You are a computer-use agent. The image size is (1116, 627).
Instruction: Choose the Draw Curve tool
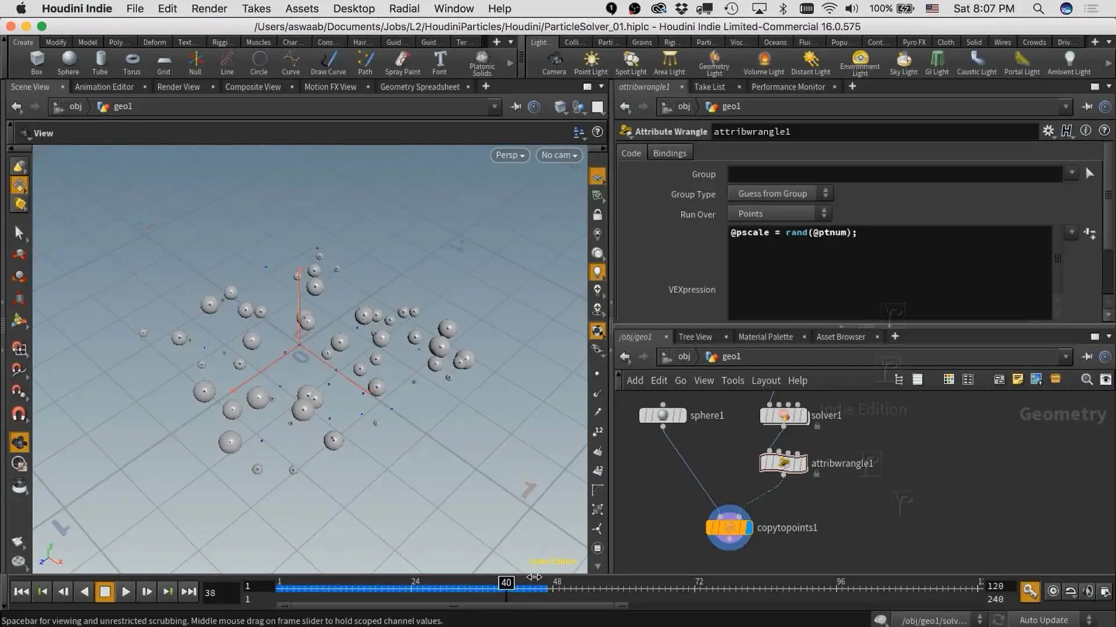(328, 63)
